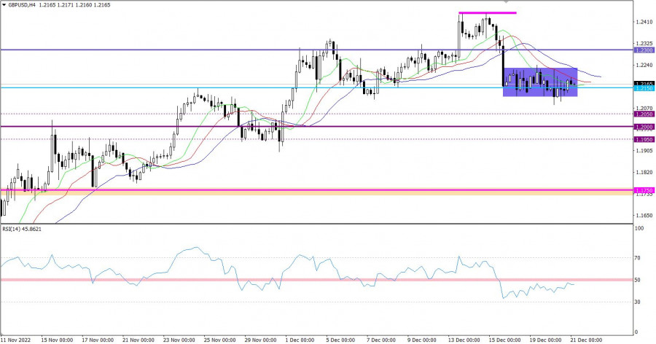
Task: Click the 13 Dec 00:00 time label
Action: [x=461, y=340]
